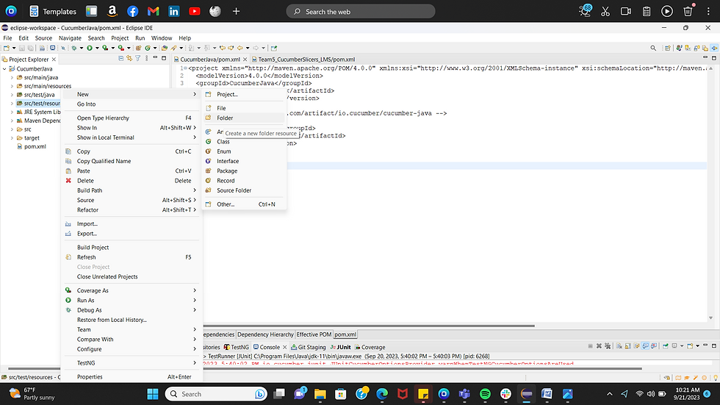Click the New wizard toolbar icon

point(7,48)
